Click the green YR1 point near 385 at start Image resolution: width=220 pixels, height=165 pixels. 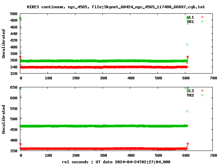tap(21, 52)
